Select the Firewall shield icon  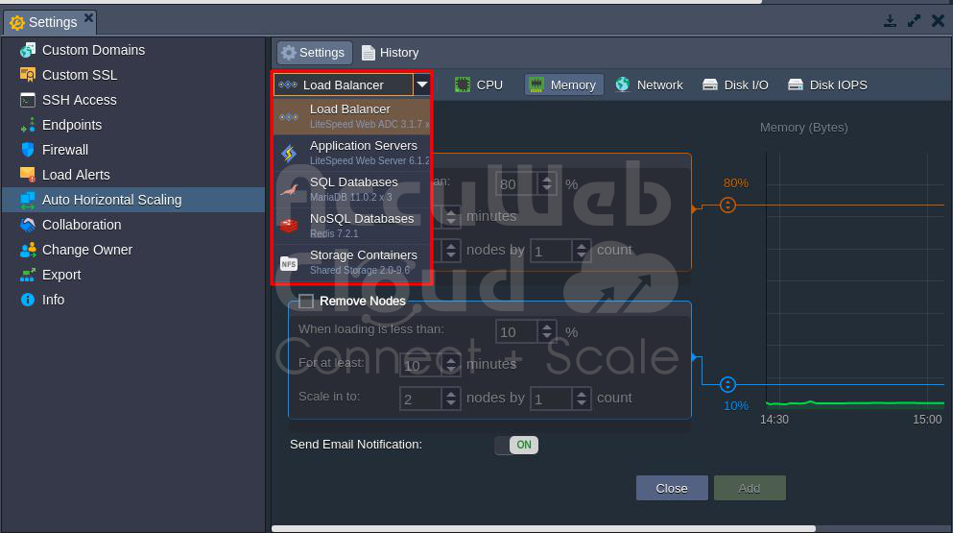pyautogui.click(x=28, y=150)
